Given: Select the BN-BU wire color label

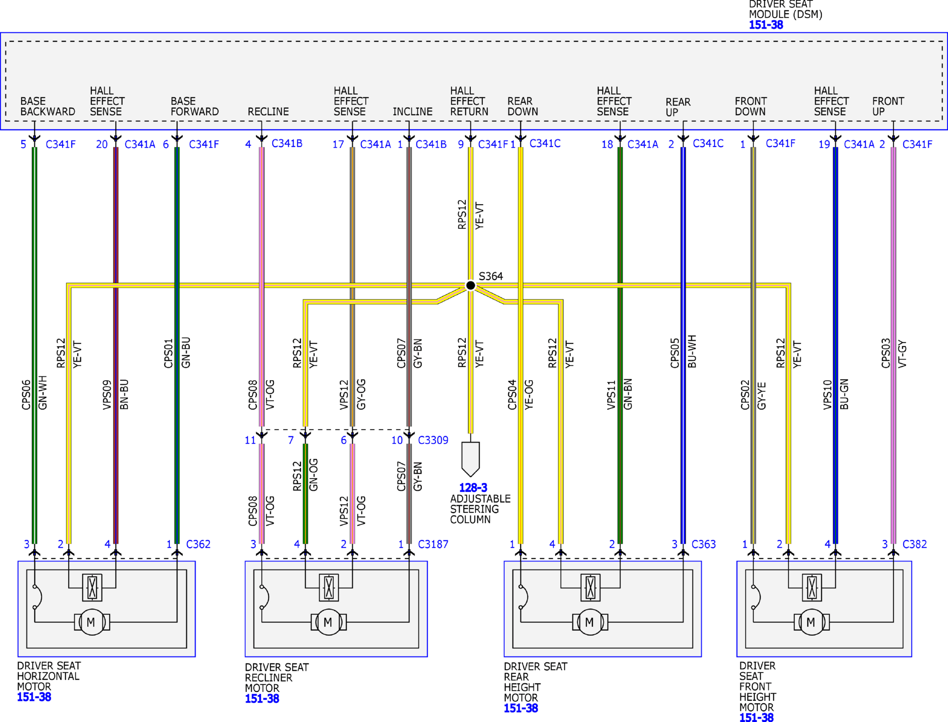Looking at the screenshot, I should 124,394.
